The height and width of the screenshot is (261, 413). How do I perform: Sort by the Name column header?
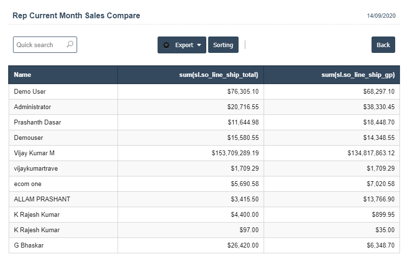pyautogui.click(x=23, y=75)
